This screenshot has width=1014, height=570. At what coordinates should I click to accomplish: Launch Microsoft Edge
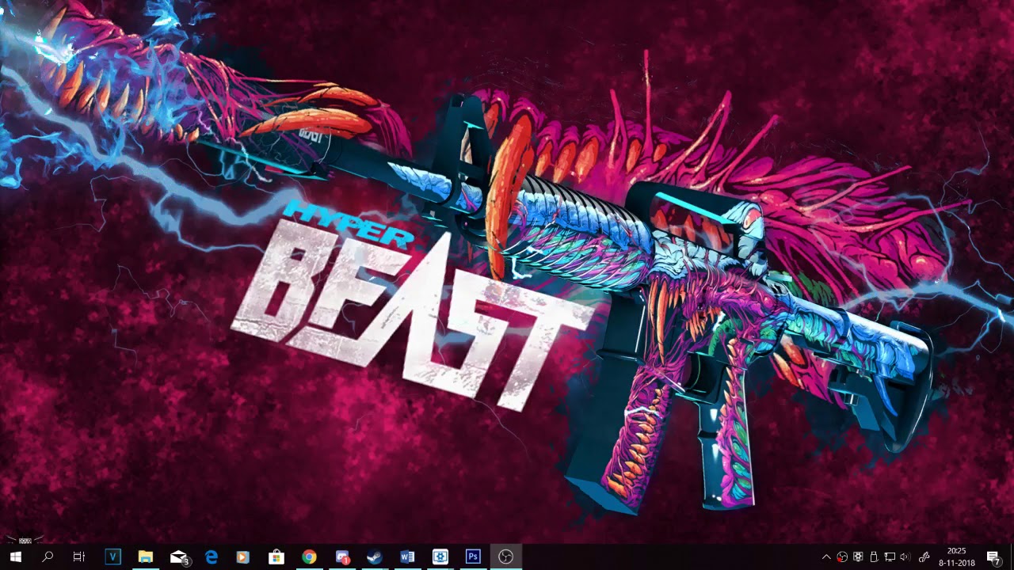pyautogui.click(x=211, y=556)
